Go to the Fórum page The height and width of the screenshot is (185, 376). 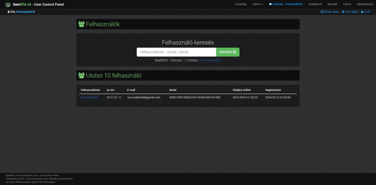pos(347,4)
